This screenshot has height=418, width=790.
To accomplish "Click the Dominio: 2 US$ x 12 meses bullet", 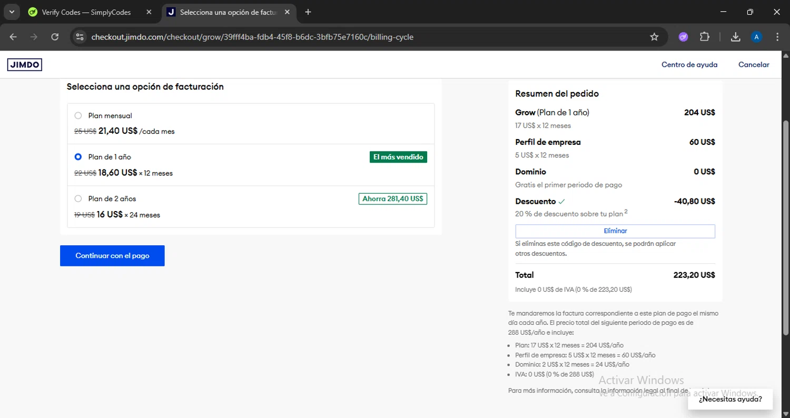I will tap(572, 364).
